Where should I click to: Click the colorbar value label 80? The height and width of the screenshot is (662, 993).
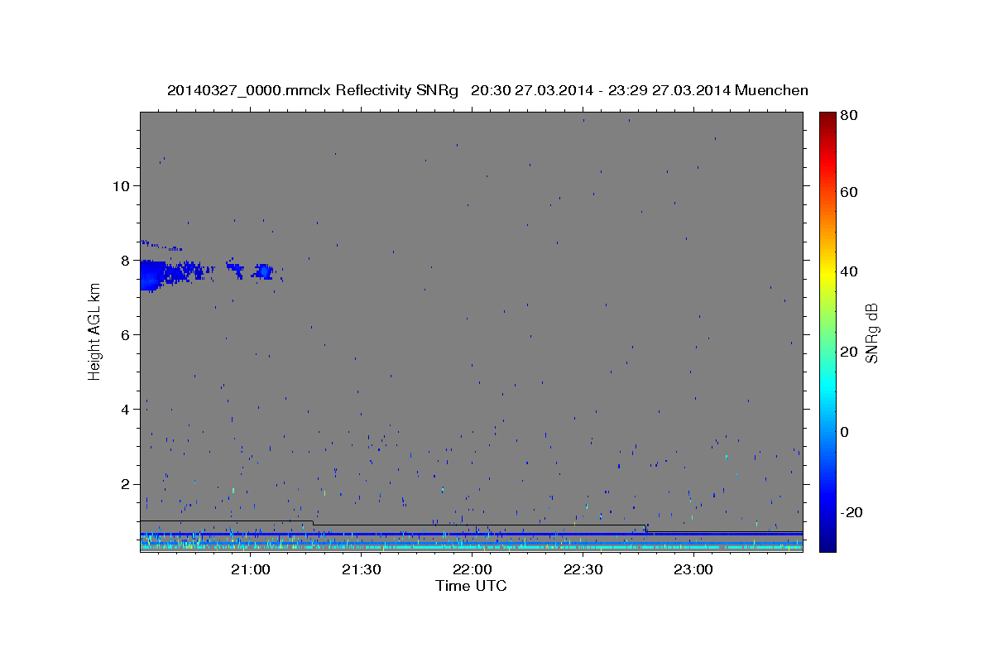pos(850,115)
